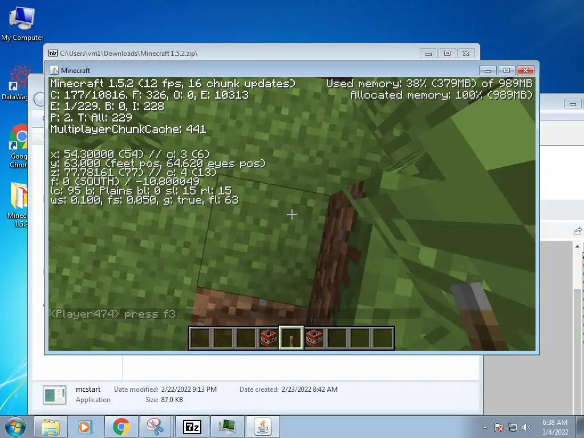Click the Java icon in Minecraft title bar
584x438 pixels.
coord(54,70)
